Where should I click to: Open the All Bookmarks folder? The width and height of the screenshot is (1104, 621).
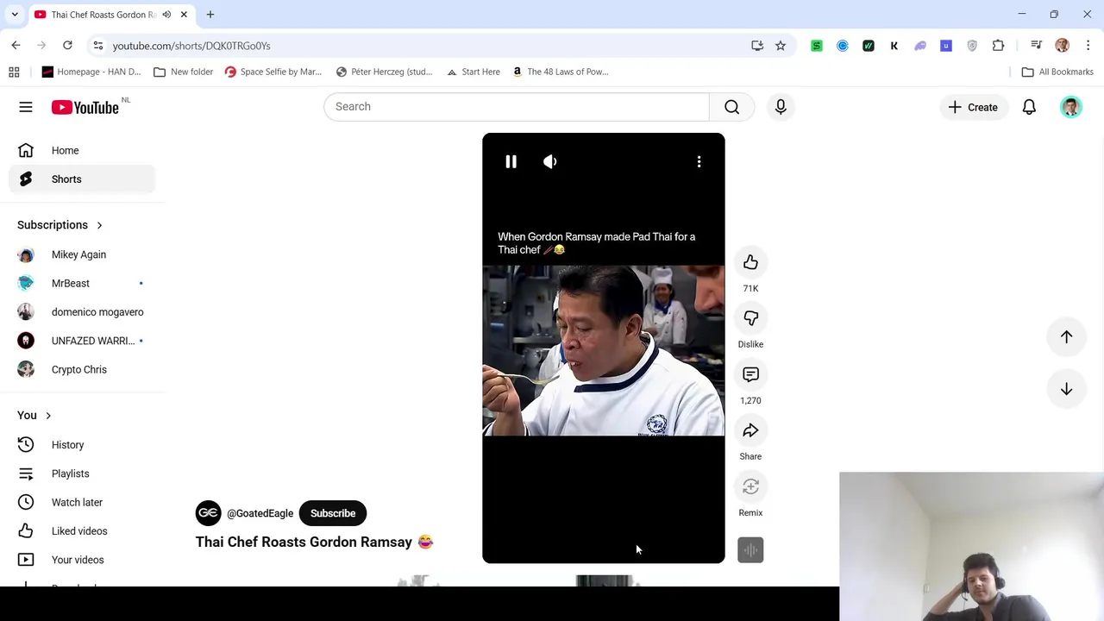[x=1057, y=72]
